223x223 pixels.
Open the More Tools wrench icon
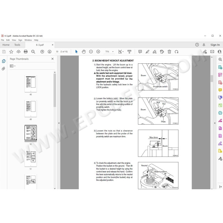coord(220,159)
